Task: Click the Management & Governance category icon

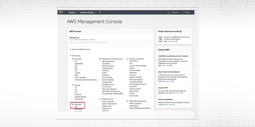Action: pos(100,59)
